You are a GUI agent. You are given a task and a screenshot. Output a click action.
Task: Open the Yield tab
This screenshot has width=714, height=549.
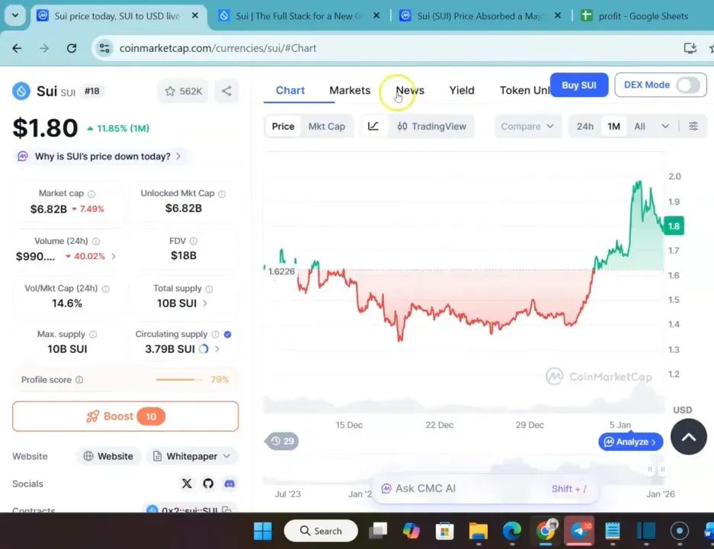click(x=461, y=90)
